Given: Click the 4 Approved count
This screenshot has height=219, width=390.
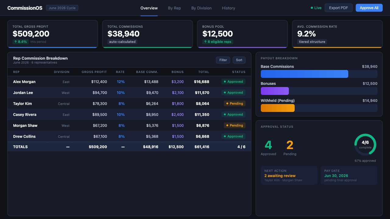Looking at the screenshot, I should coord(268,145).
